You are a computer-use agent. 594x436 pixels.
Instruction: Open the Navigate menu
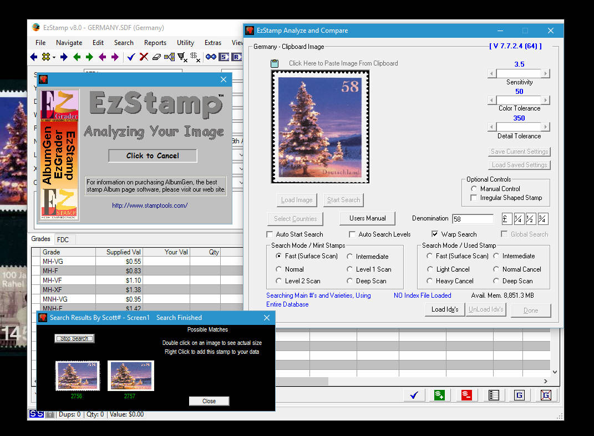point(69,43)
